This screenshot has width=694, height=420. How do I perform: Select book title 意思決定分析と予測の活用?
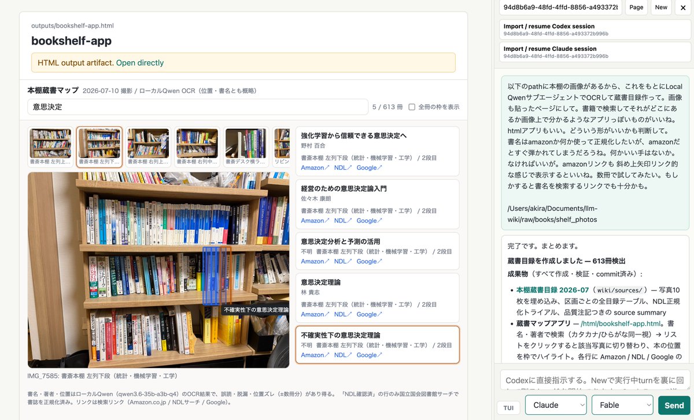click(x=340, y=241)
